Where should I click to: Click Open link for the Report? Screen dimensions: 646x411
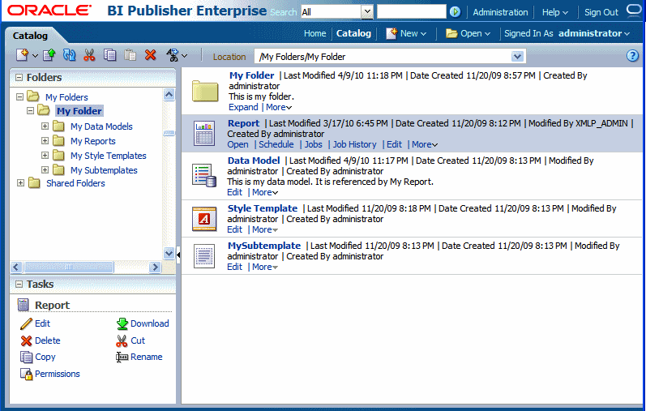coord(237,144)
